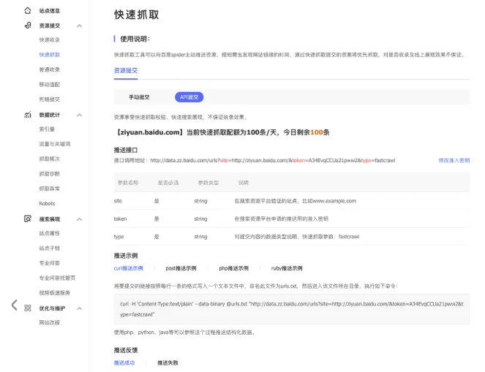This screenshot has width=485, height=372.
Task: Open 站点属性 menu item
Action: pyautogui.click(x=49, y=233)
